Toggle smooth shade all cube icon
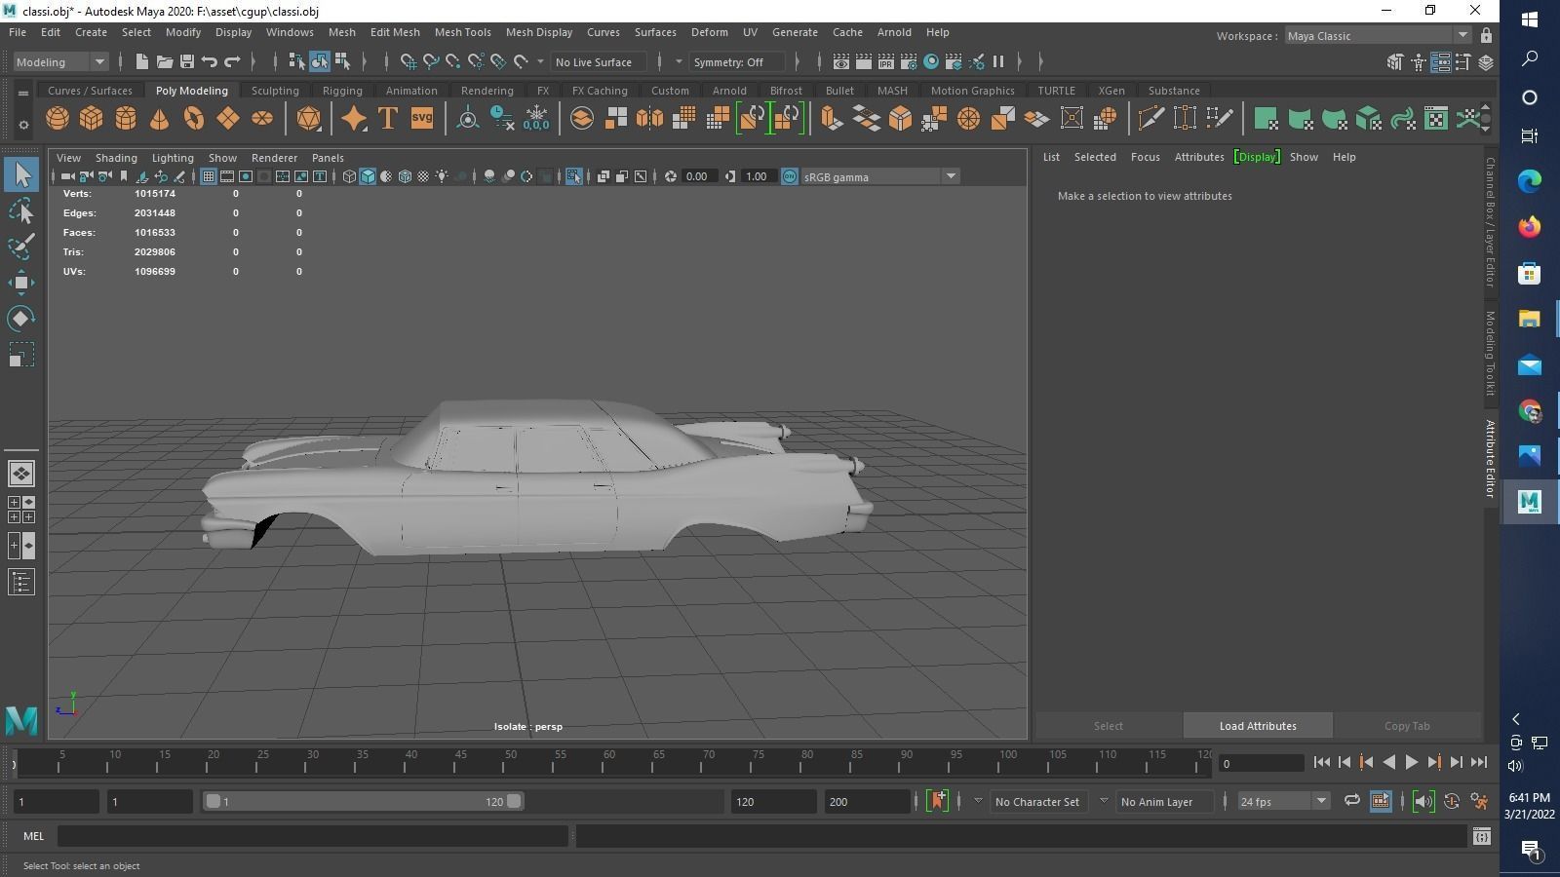1560x877 pixels. (x=368, y=176)
